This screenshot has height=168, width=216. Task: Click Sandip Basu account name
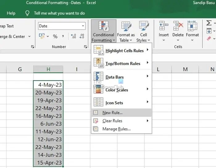tap(204, 2)
